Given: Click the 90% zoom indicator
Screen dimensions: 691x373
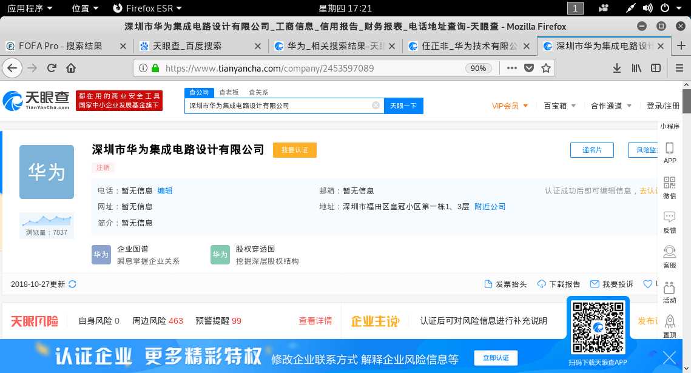Looking at the screenshot, I should (x=478, y=68).
